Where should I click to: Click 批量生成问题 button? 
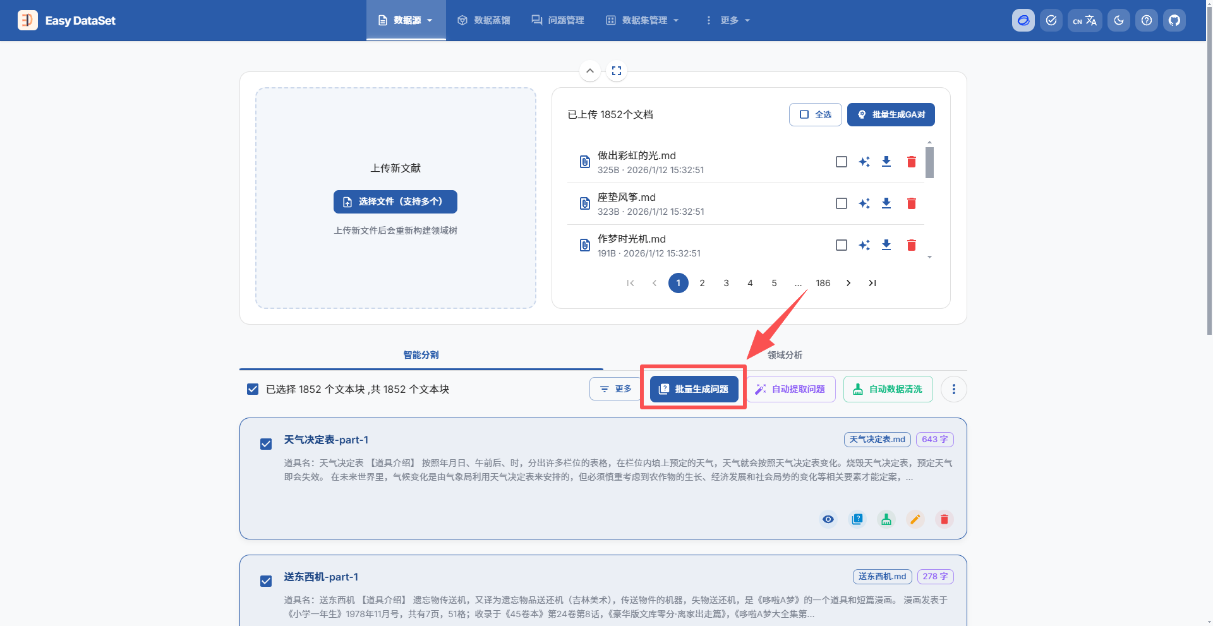click(694, 389)
